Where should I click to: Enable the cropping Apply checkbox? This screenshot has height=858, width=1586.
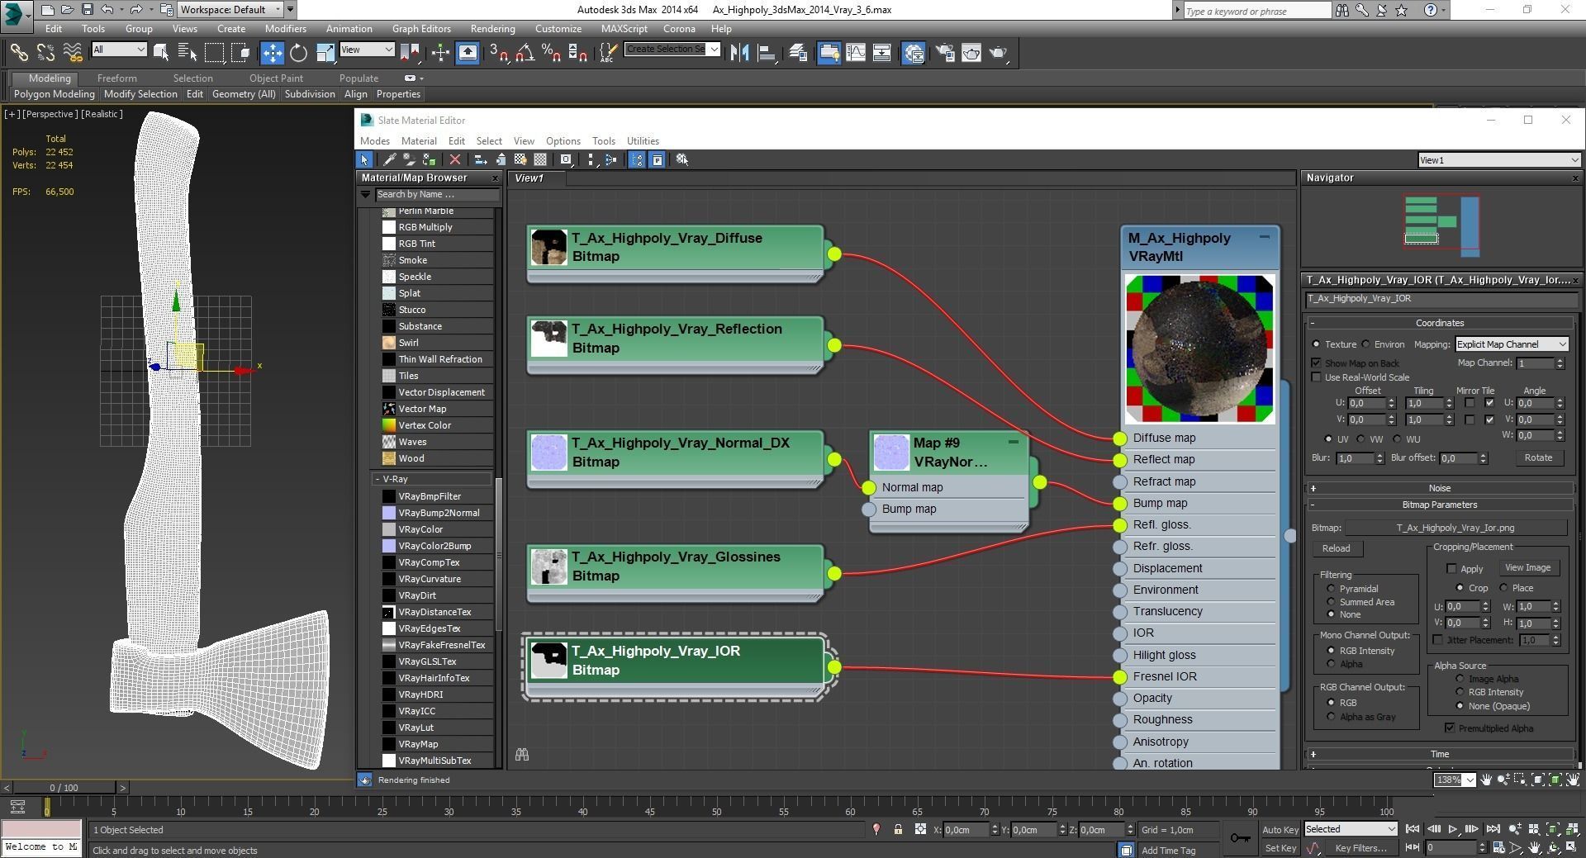pyautogui.click(x=1451, y=568)
